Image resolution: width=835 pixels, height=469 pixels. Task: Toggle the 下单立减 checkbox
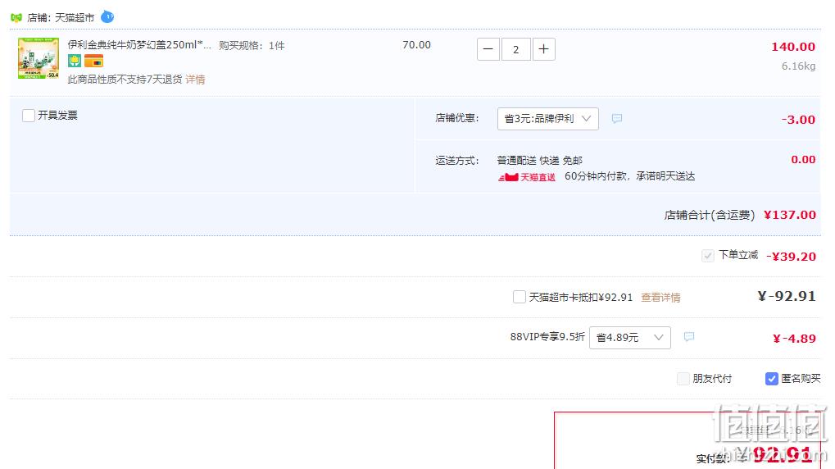[707, 256]
